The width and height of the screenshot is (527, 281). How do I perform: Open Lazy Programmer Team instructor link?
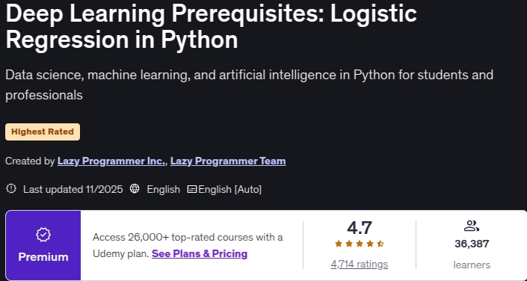coord(228,161)
